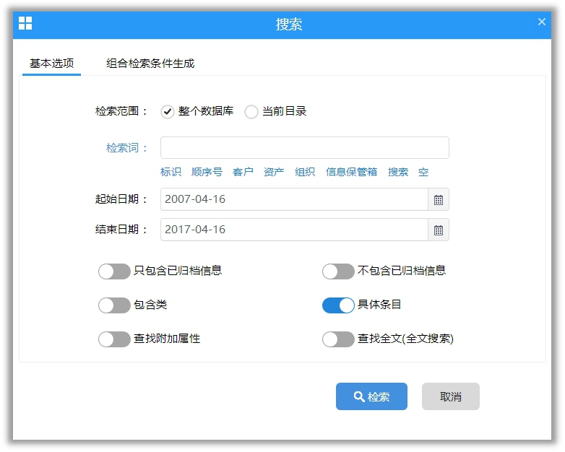Focus the 检索词 text input field

click(x=304, y=148)
